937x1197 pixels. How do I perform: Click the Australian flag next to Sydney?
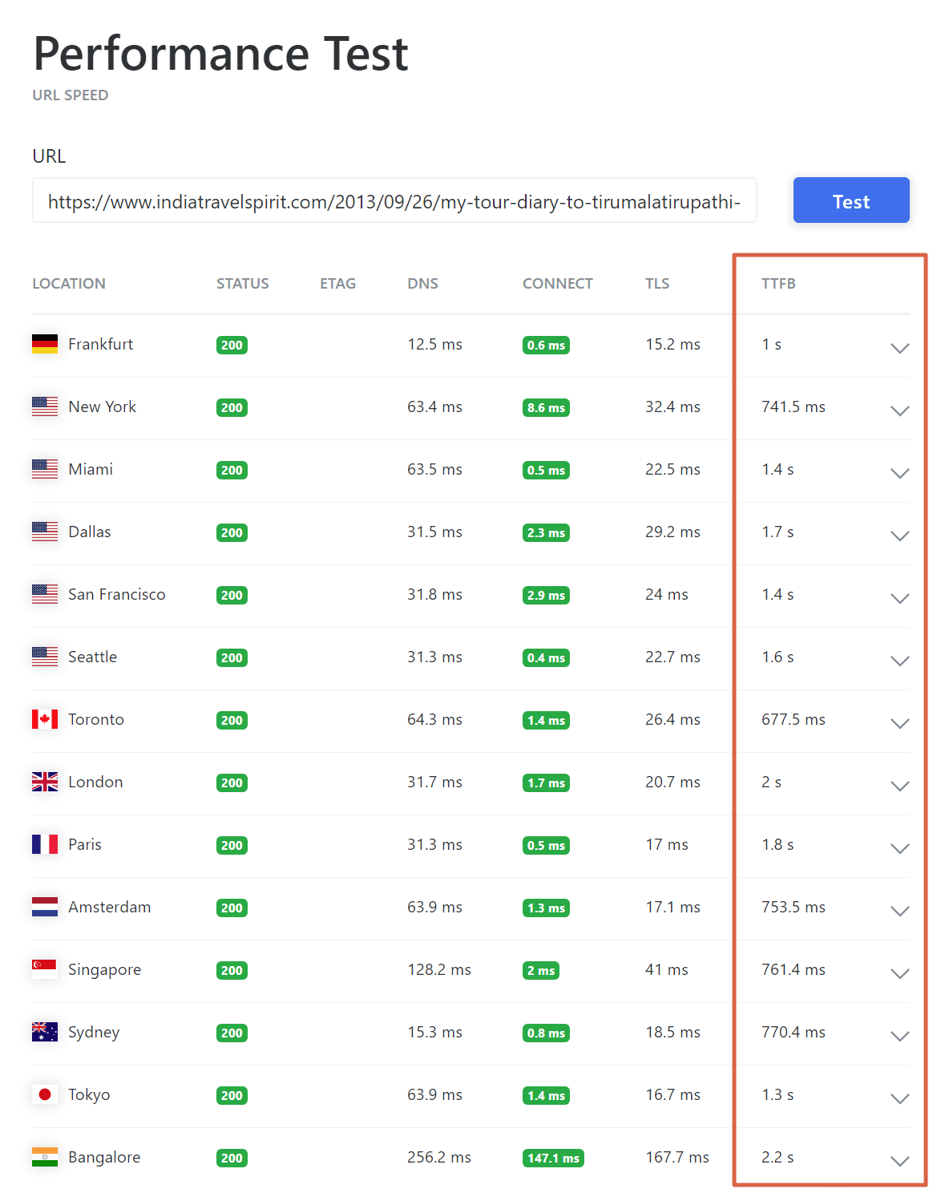(x=45, y=1032)
